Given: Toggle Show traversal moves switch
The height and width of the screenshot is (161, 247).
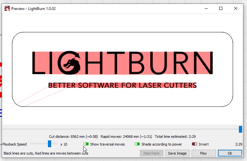Looking at the screenshot, I should [86, 144].
